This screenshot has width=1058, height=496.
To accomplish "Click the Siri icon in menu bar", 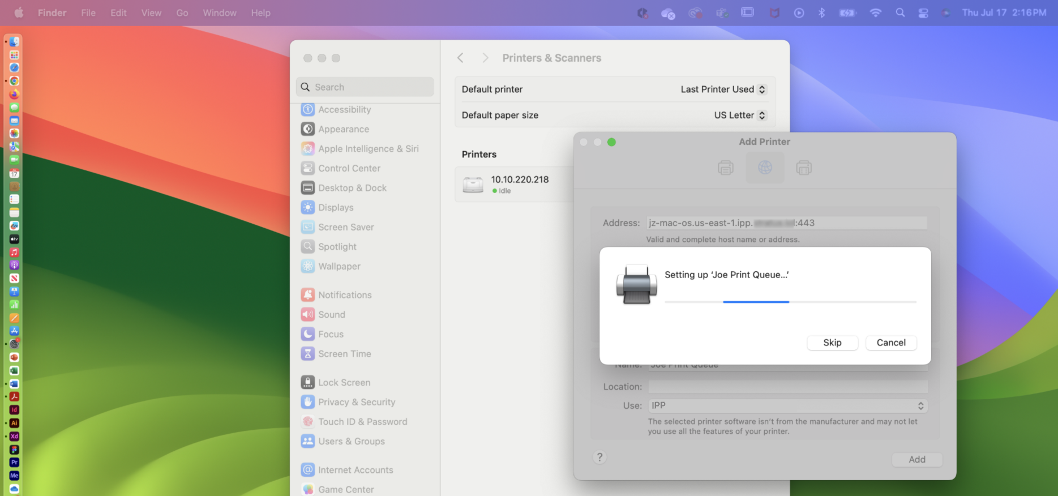I will pyautogui.click(x=946, y=12).
